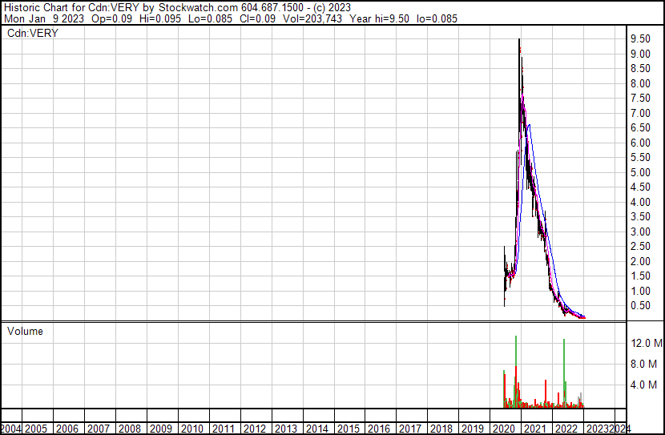This screenshot has height=435, width=665.
Task: Click the 2017 year label on the time axis
Action: (x=409, y=429)
